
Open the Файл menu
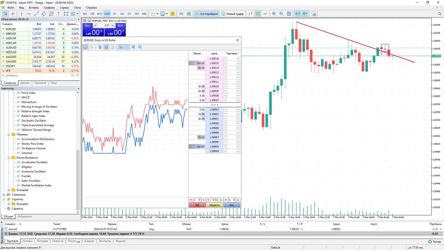(10, 8)
